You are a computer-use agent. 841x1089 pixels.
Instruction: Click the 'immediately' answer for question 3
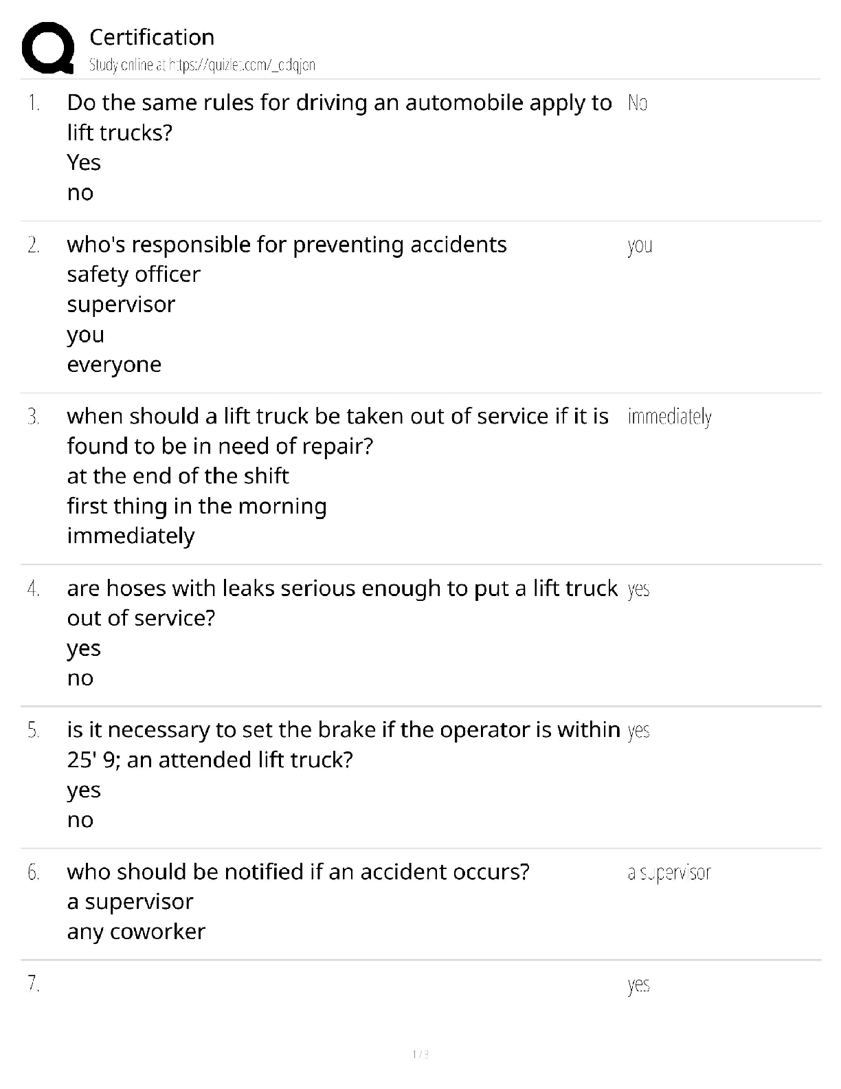tap(669, 417)
